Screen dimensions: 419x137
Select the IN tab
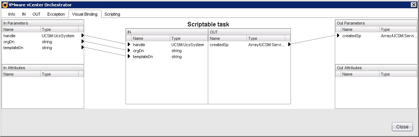pyautogui.click(x=24, y=14)
